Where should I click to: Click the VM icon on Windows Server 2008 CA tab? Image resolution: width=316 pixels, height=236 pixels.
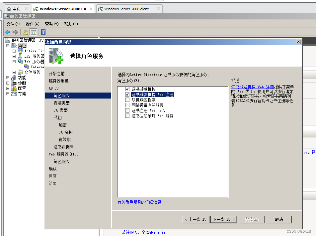(36, 9)
